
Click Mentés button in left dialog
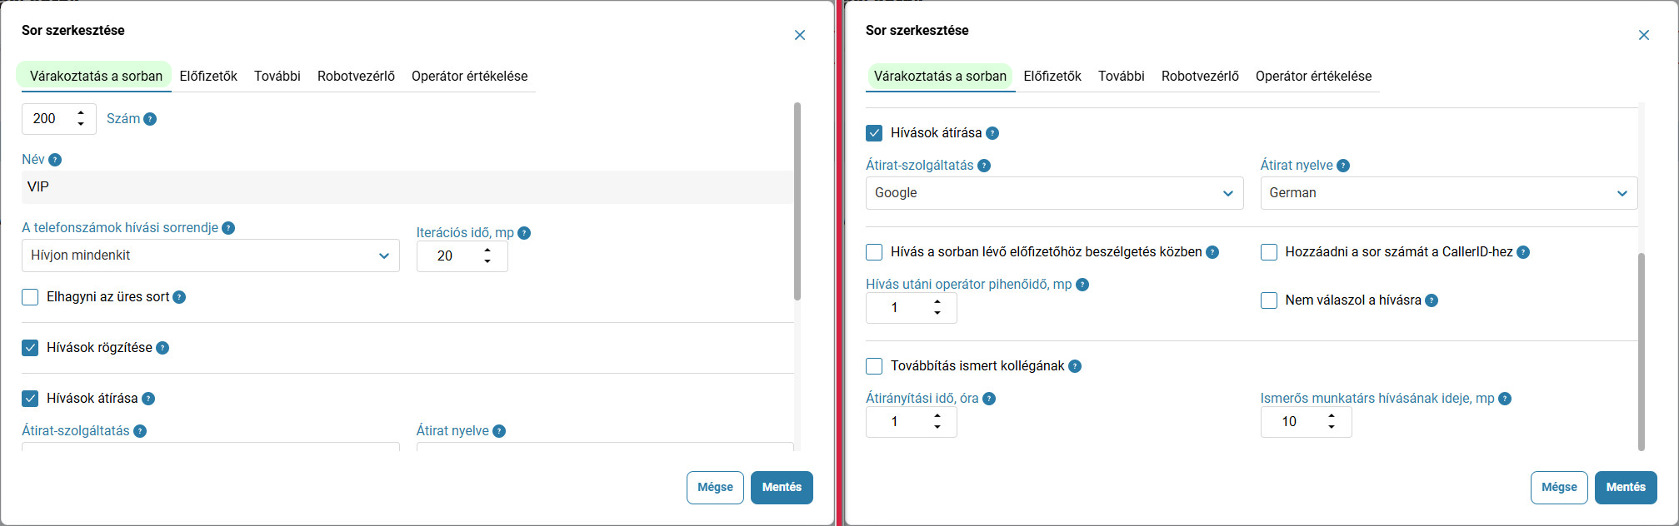(x=782, y=488)
